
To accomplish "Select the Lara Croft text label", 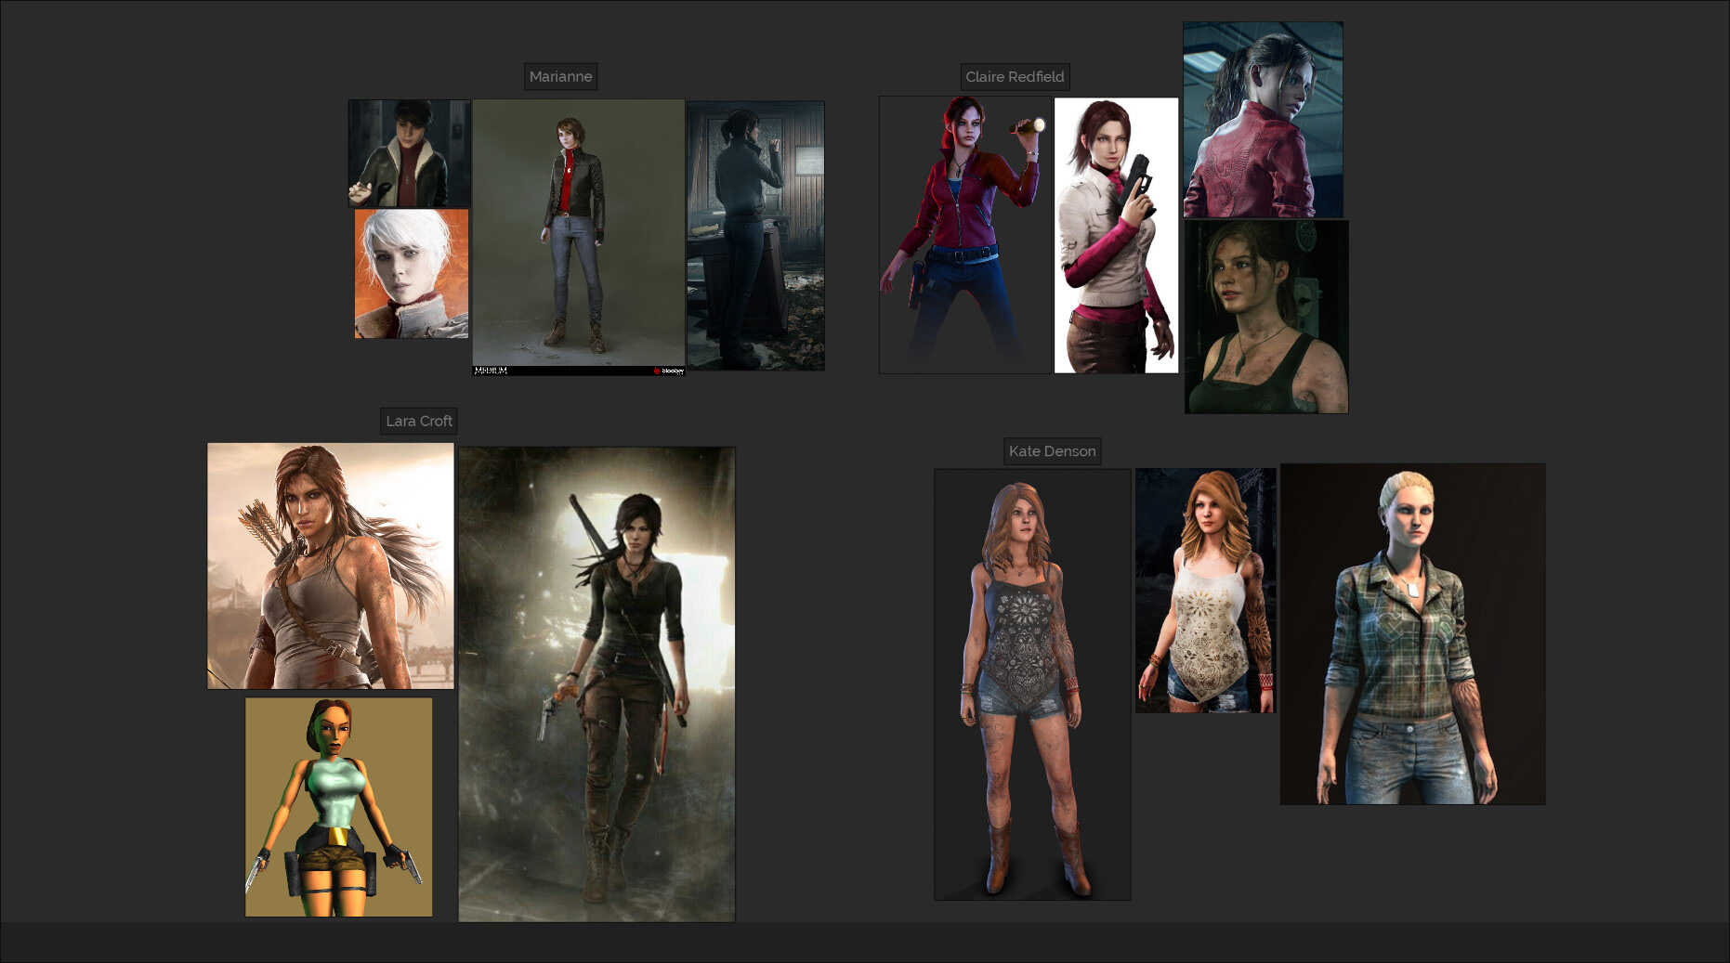I will coord(419,421).
